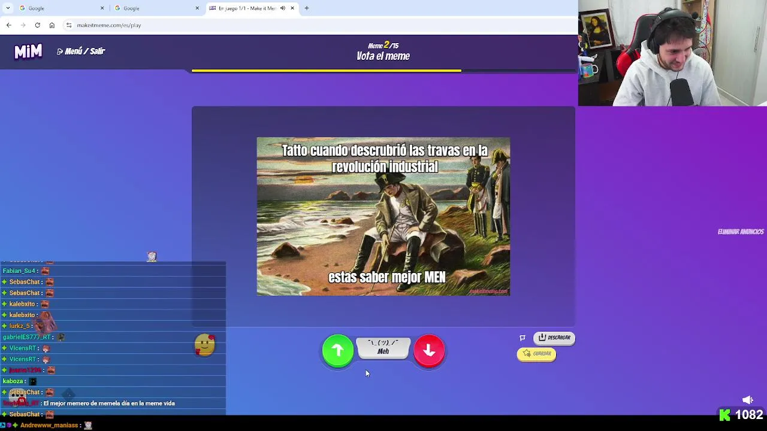Go back with browser back arrow
Screen dimensions: 767x431
8,25
